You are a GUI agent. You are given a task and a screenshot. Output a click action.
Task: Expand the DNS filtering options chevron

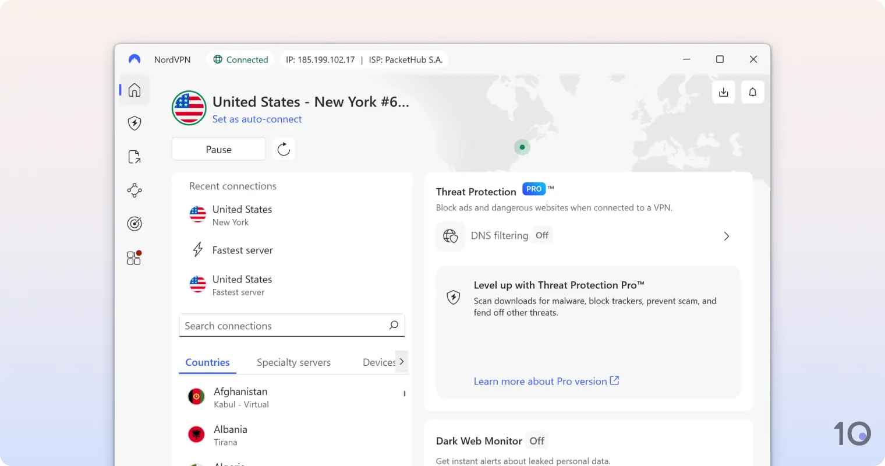(726, 236)
